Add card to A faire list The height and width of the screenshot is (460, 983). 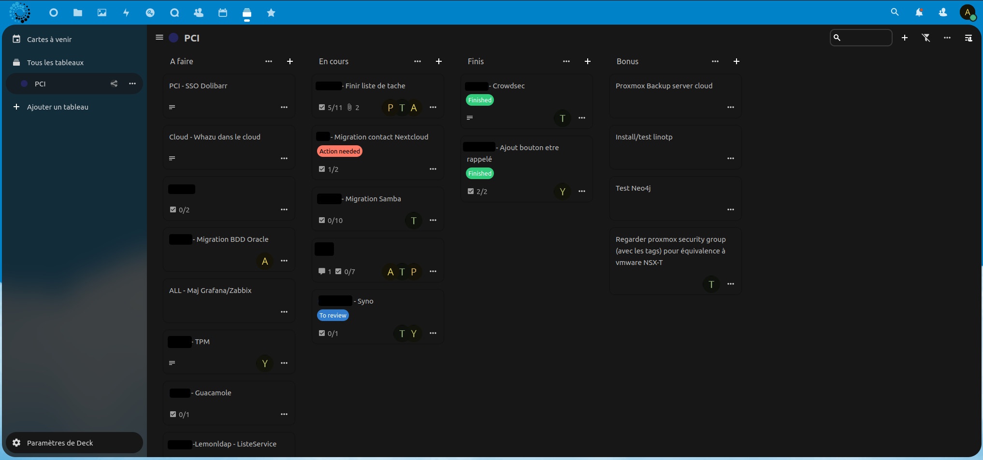(290, 61)
